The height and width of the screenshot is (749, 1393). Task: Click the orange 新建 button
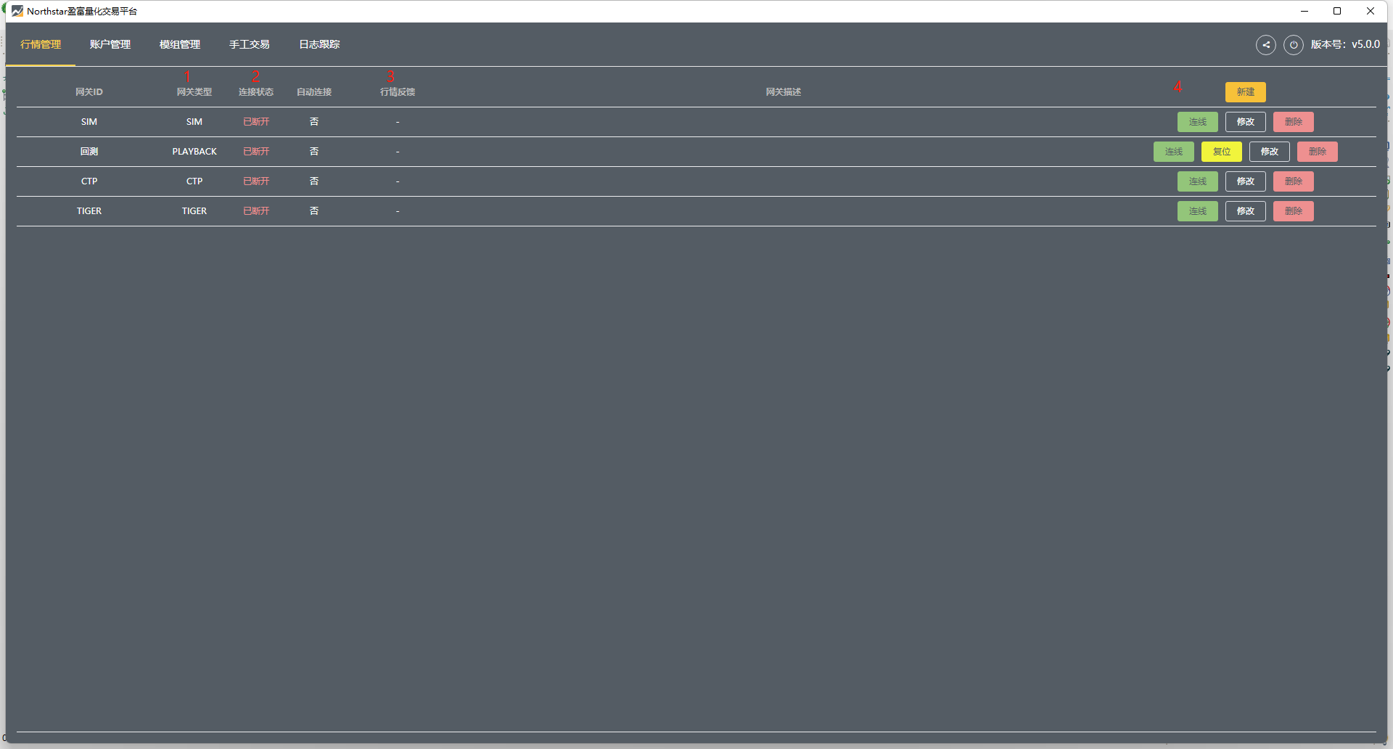click(x=1245, y=92)
